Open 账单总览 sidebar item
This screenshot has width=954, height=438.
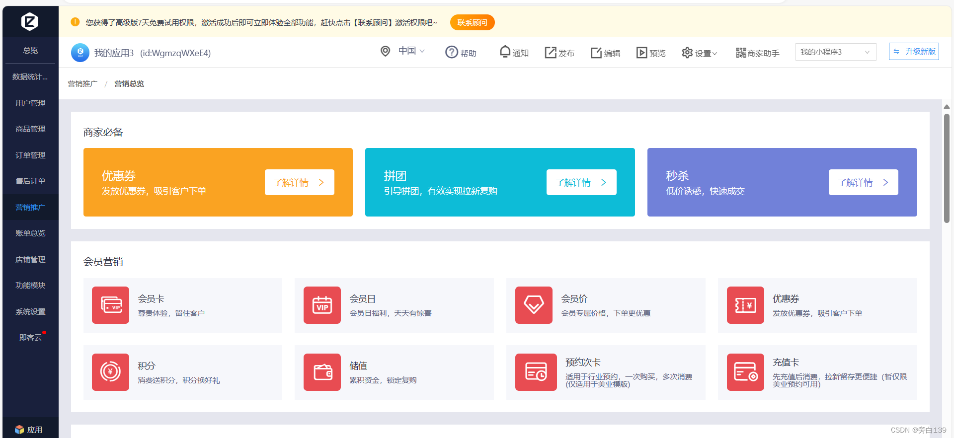point(30,233)
